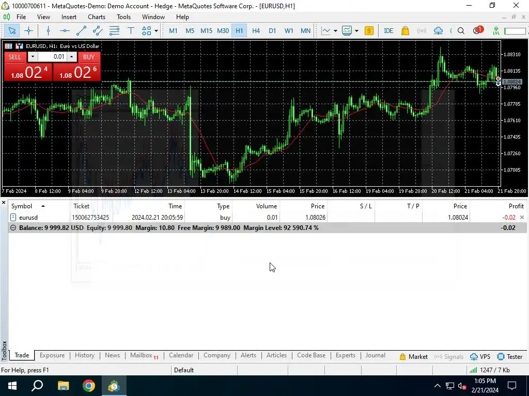Screen dimensions: 529x396
Task: Sort positions by Profit column
Action: (516, 206)
